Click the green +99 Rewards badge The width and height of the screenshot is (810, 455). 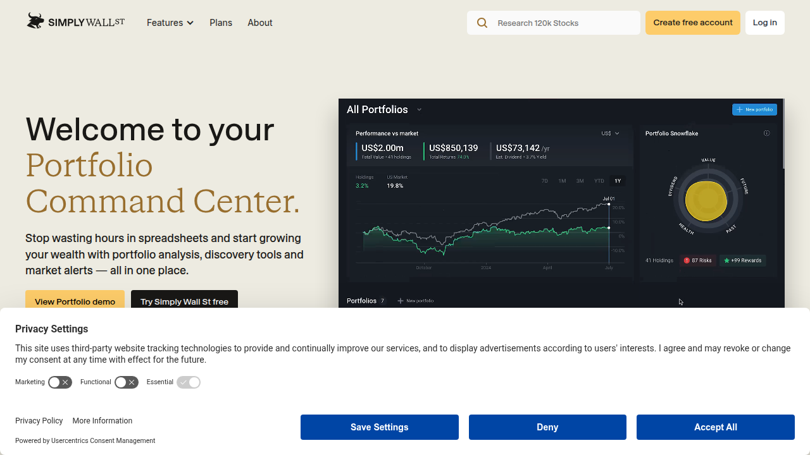tap(743, 260)
